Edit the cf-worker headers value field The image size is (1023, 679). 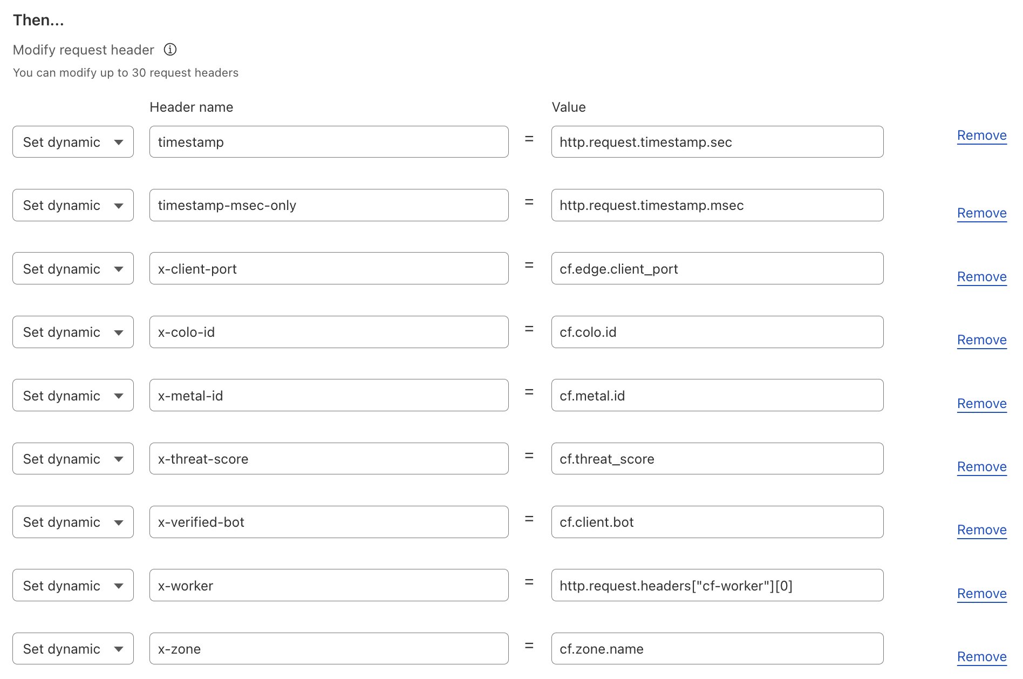[717, 586]
